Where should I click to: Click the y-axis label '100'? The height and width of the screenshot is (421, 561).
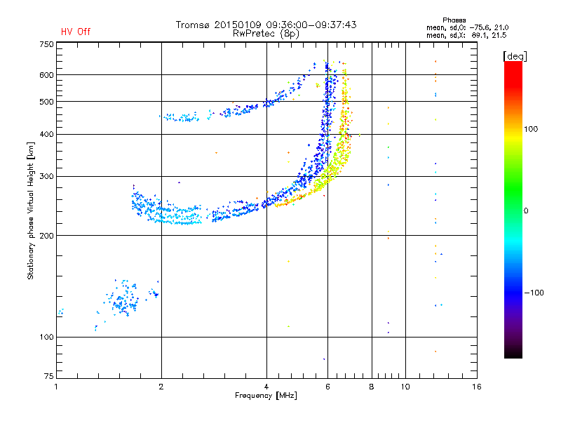[46, 337]
